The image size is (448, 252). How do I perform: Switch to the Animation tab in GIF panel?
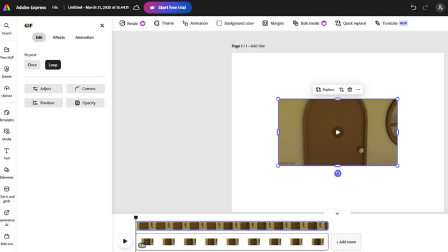84,37
